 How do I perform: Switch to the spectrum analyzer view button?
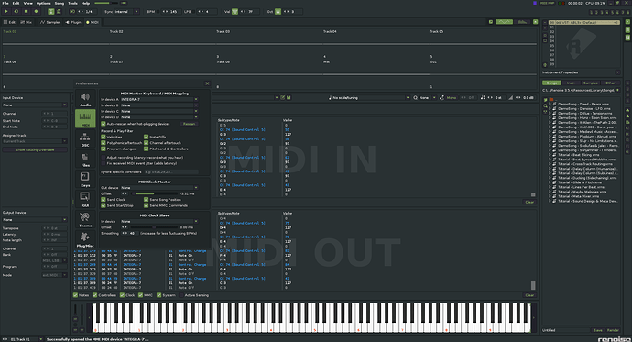point(522,22)
